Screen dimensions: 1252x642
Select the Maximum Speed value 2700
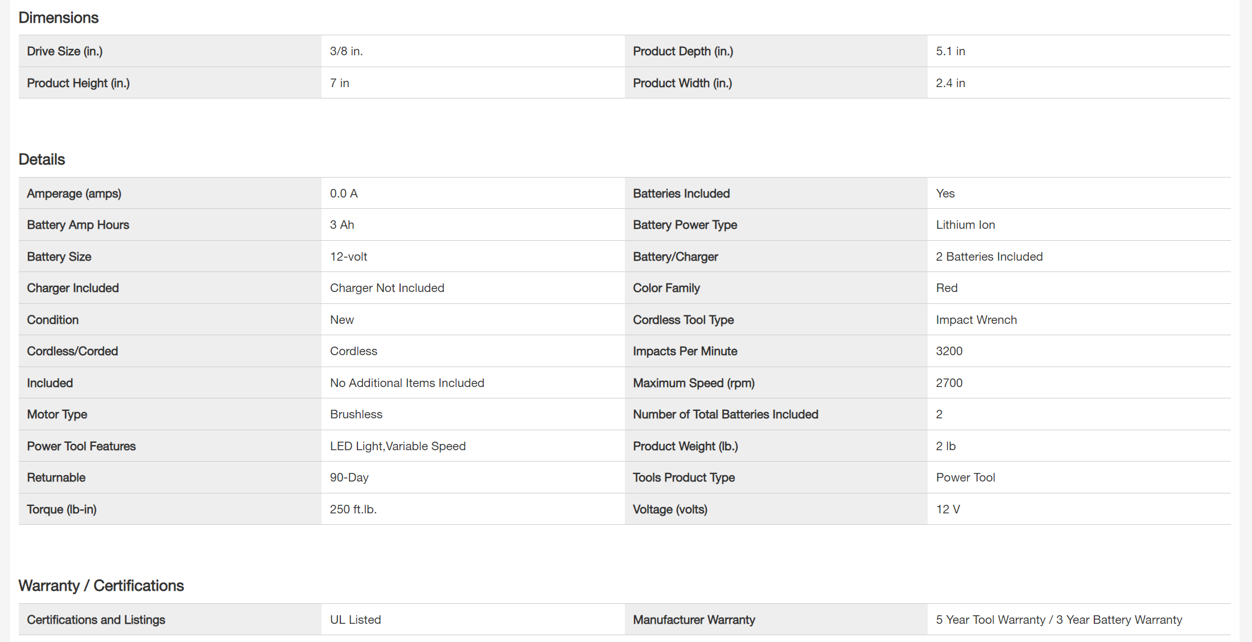[x=949, y=383]
